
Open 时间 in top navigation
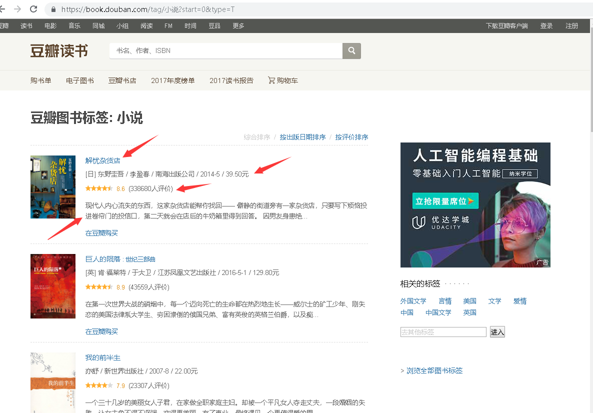[190, 25]
